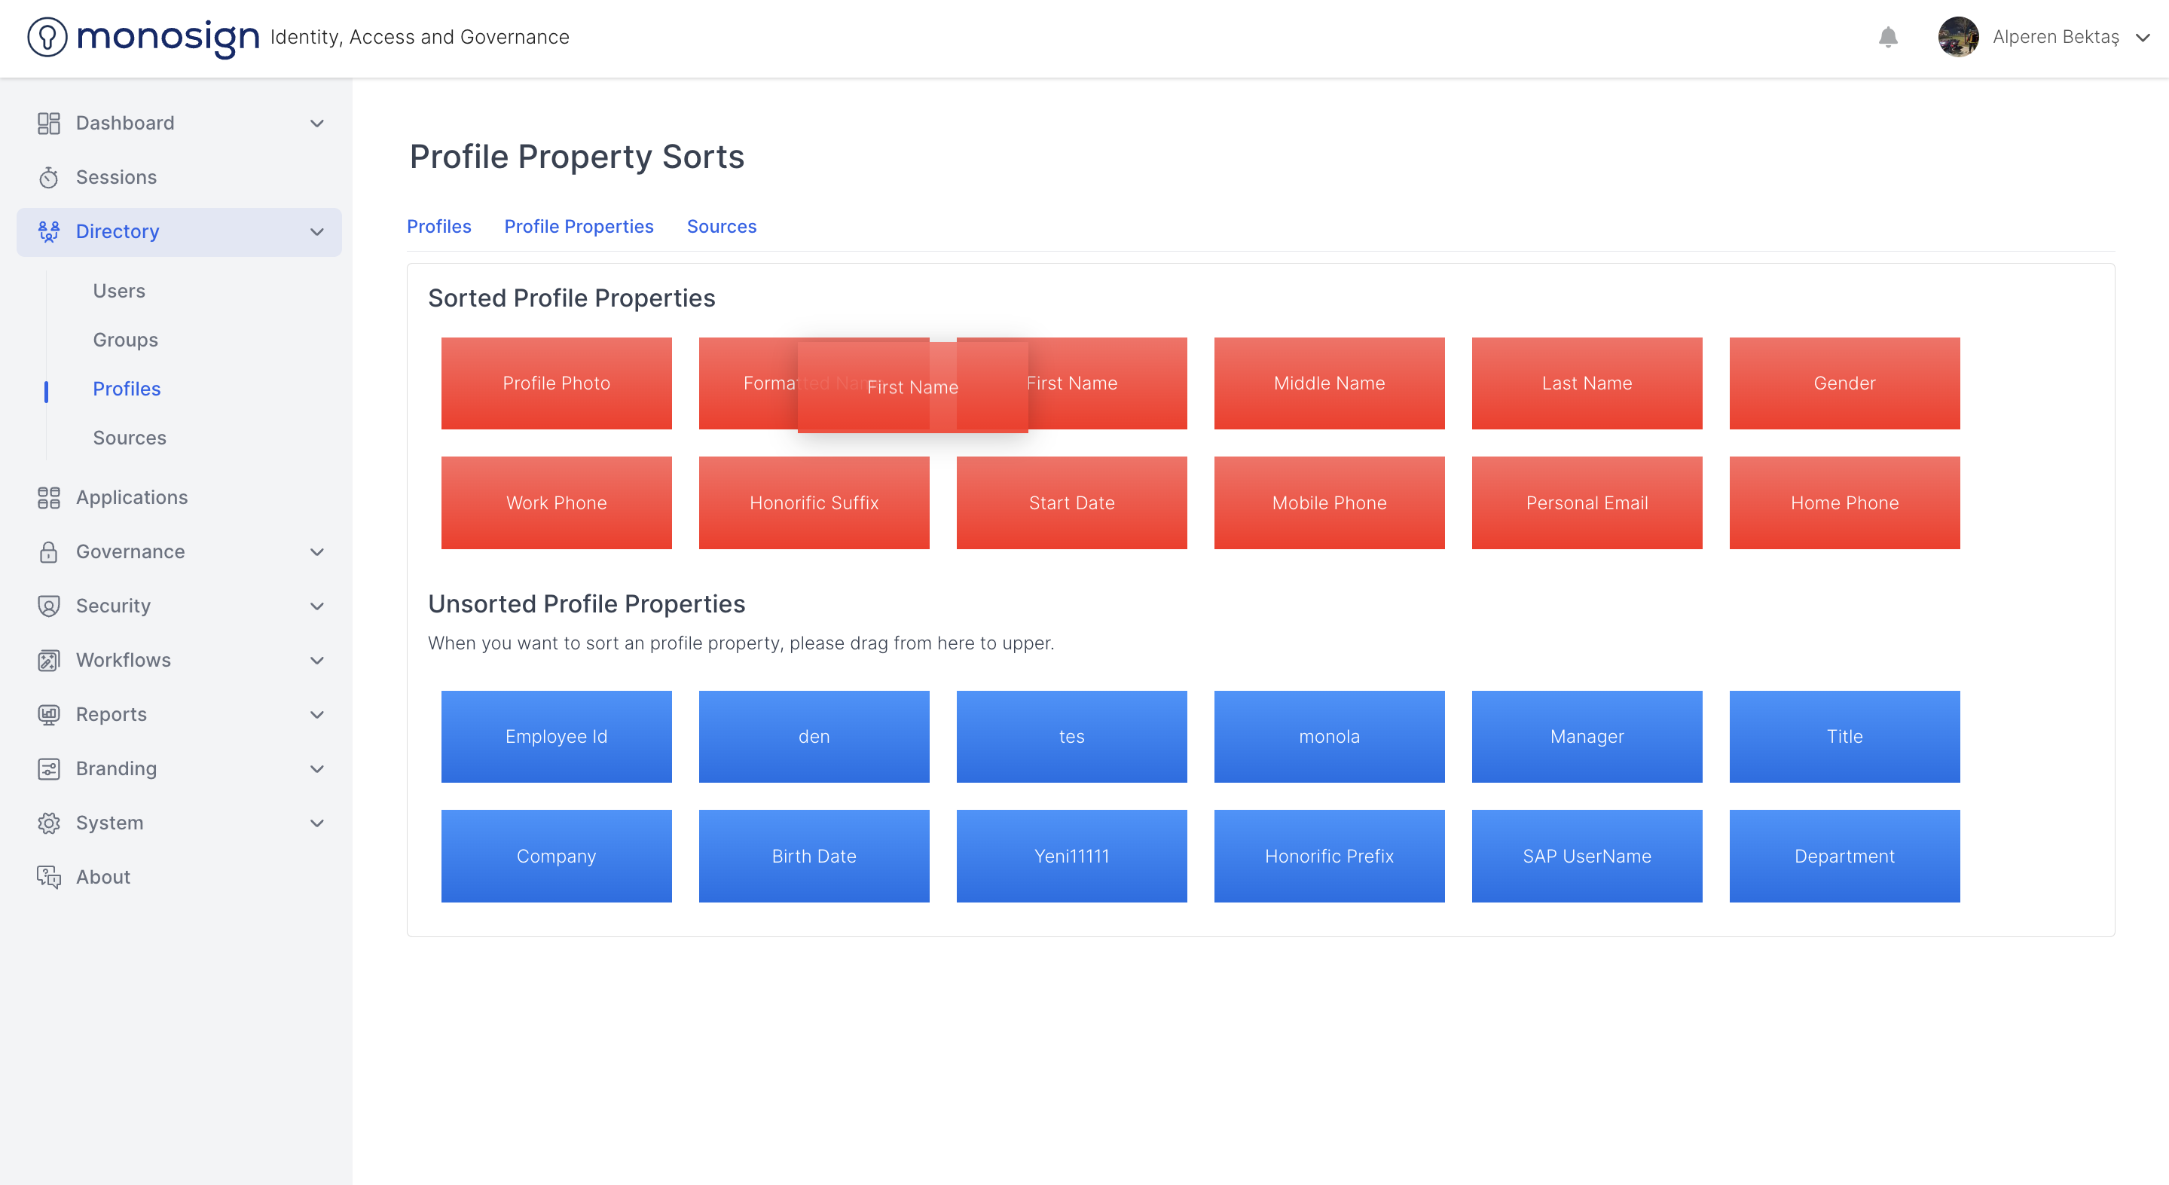Select the Profile Photo sorted property tile
This screenshot has width=2169, height=1185.
coord(556,383)
